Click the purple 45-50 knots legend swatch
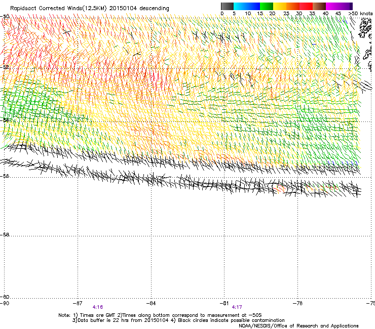Screen dimensions: 375x329 click(x=346, y=6)
